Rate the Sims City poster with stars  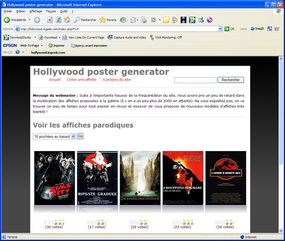(x=54, y=222)
